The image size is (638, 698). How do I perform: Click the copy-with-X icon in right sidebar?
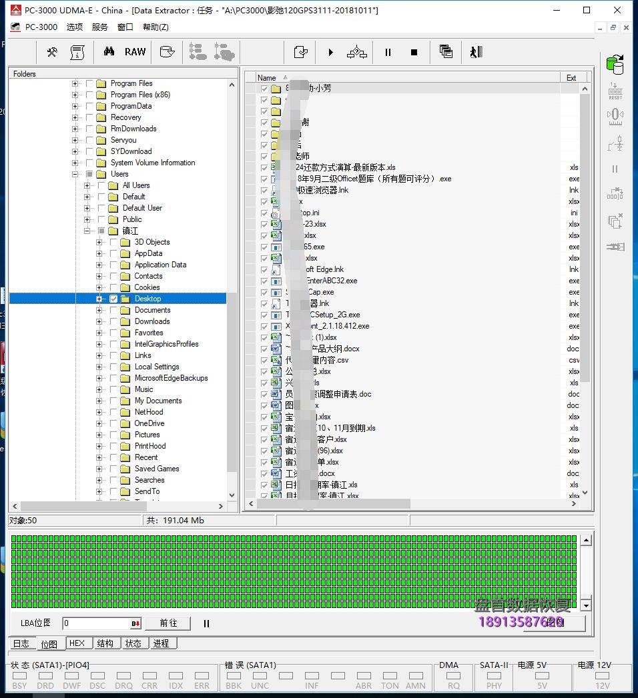point(615,221)
